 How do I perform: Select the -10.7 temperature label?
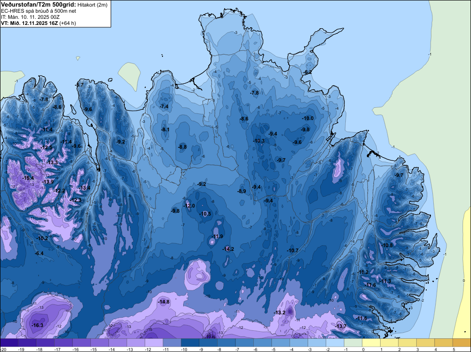pyautogui.click(x=292, y=250)
